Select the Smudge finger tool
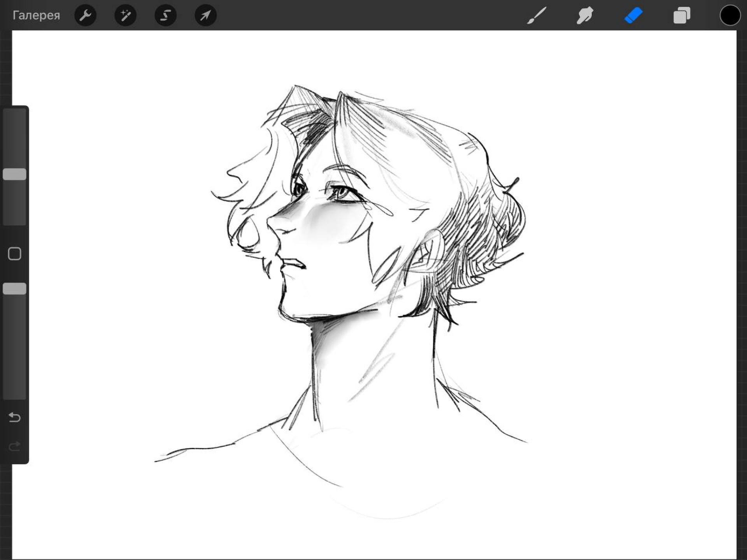 click(585, 16)
